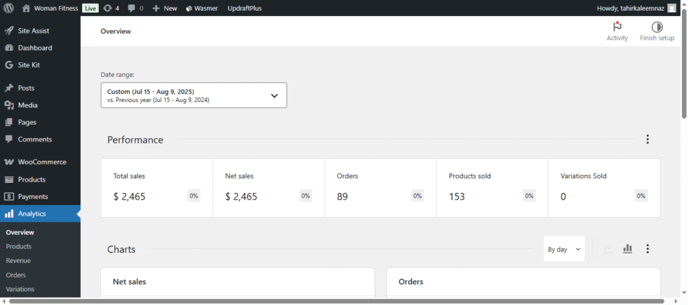Go to Revenue analytics report

[18, 261]
